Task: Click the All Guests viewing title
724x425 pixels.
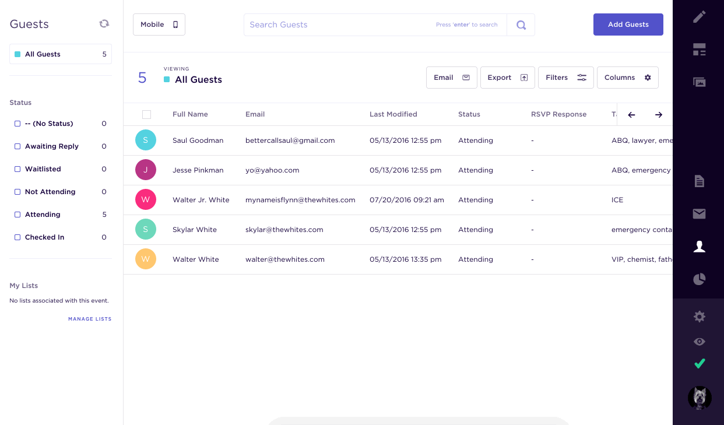Action: tap(199, 80)
